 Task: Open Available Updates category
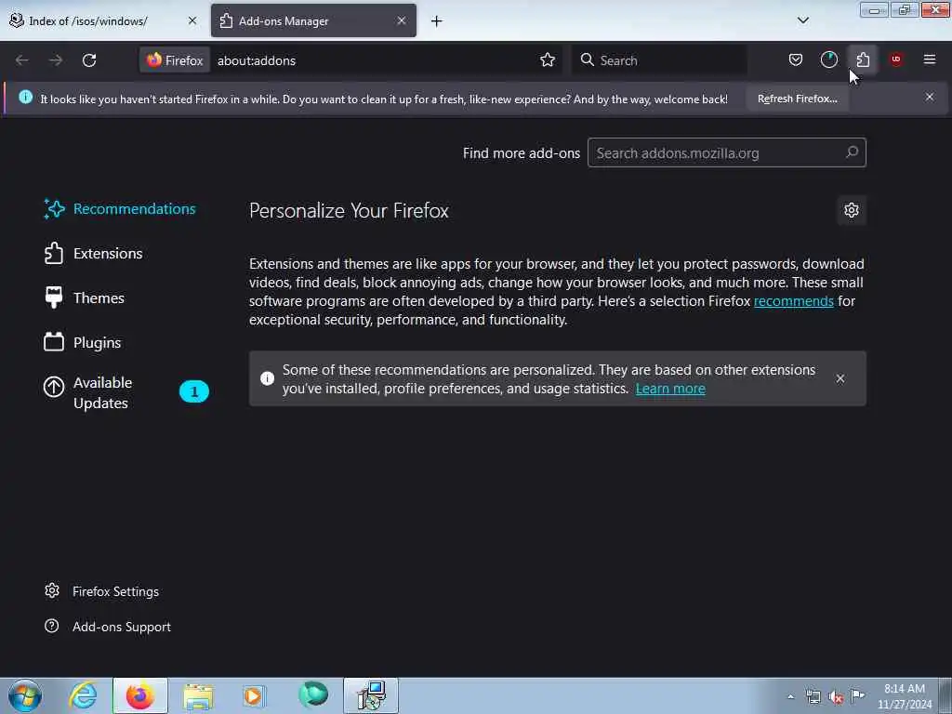126,392
